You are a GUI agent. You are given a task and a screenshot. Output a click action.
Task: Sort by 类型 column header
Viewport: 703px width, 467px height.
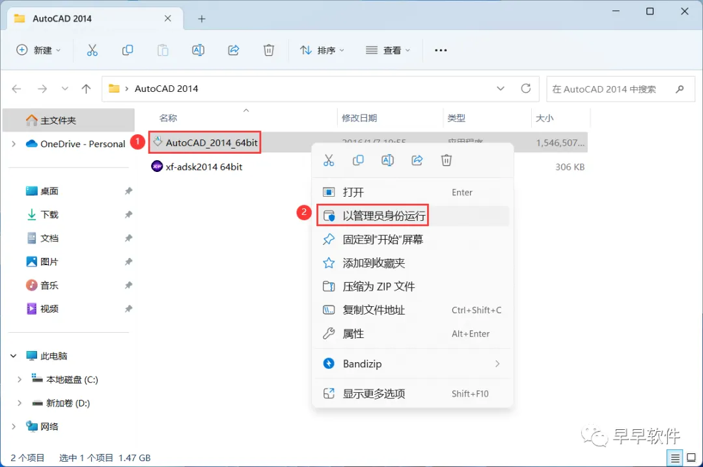(456, 118)
